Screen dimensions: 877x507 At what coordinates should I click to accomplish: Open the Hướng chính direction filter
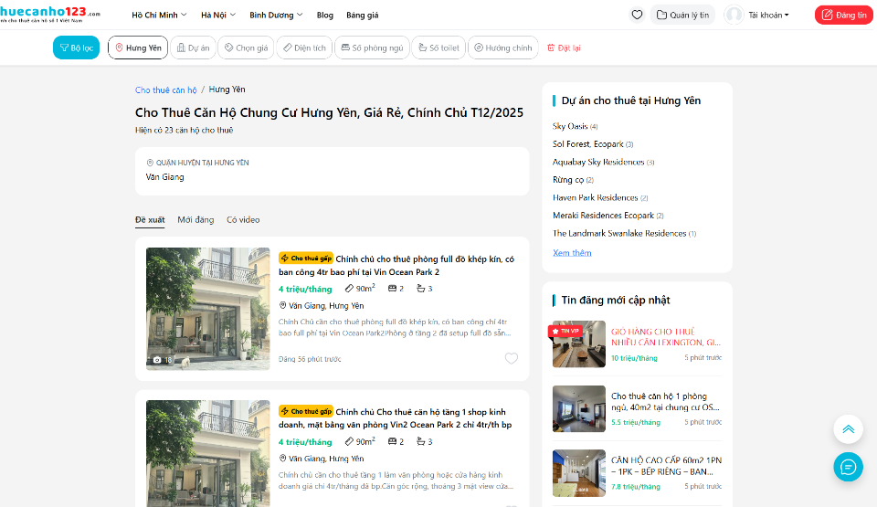pyautogui.click(x=502, y=48)
